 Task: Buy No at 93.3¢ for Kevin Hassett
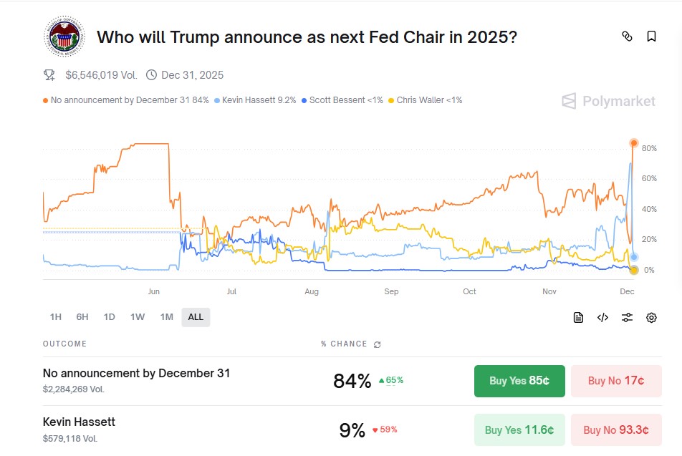point(616,430)
